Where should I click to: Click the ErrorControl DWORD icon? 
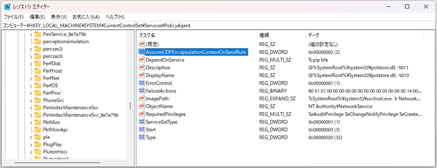(x=142, y=83)
